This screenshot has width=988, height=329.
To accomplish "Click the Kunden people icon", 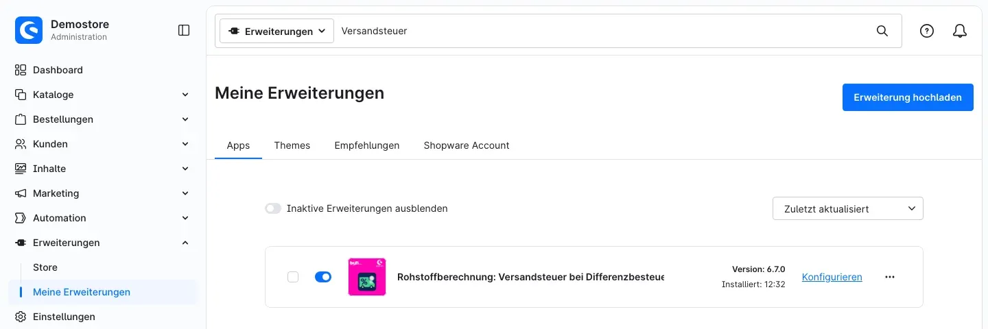I will [21, 144].
